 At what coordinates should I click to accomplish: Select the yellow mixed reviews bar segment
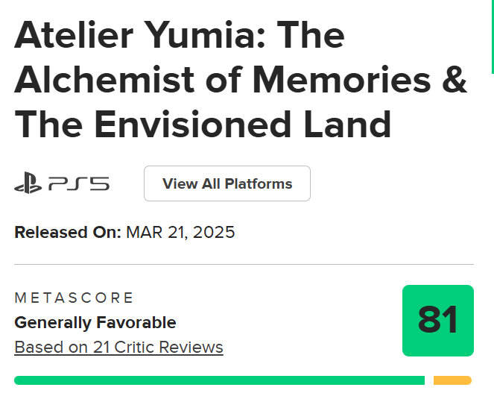click(x=452, y=380)
